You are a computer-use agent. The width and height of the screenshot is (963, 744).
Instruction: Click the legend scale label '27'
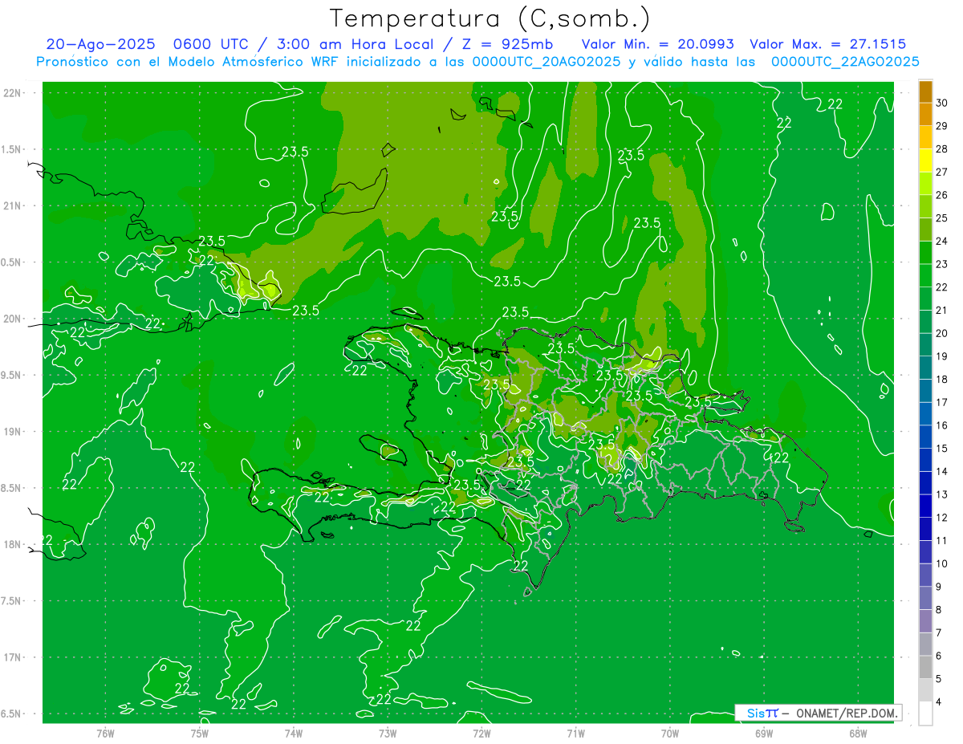pos(941,172)
